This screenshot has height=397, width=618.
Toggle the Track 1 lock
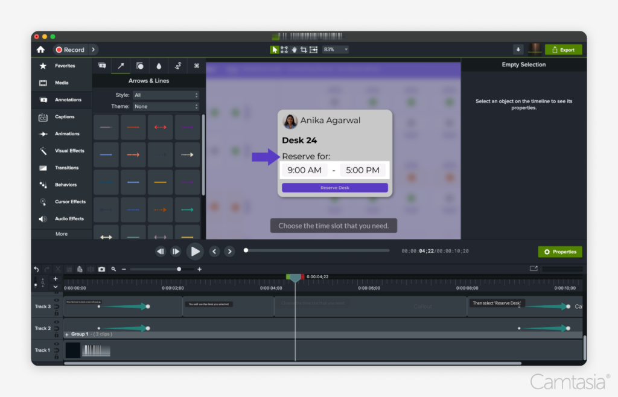pyautogui.click(x=56, y=357)
